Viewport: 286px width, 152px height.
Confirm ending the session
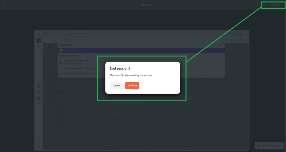coord(132,85)
